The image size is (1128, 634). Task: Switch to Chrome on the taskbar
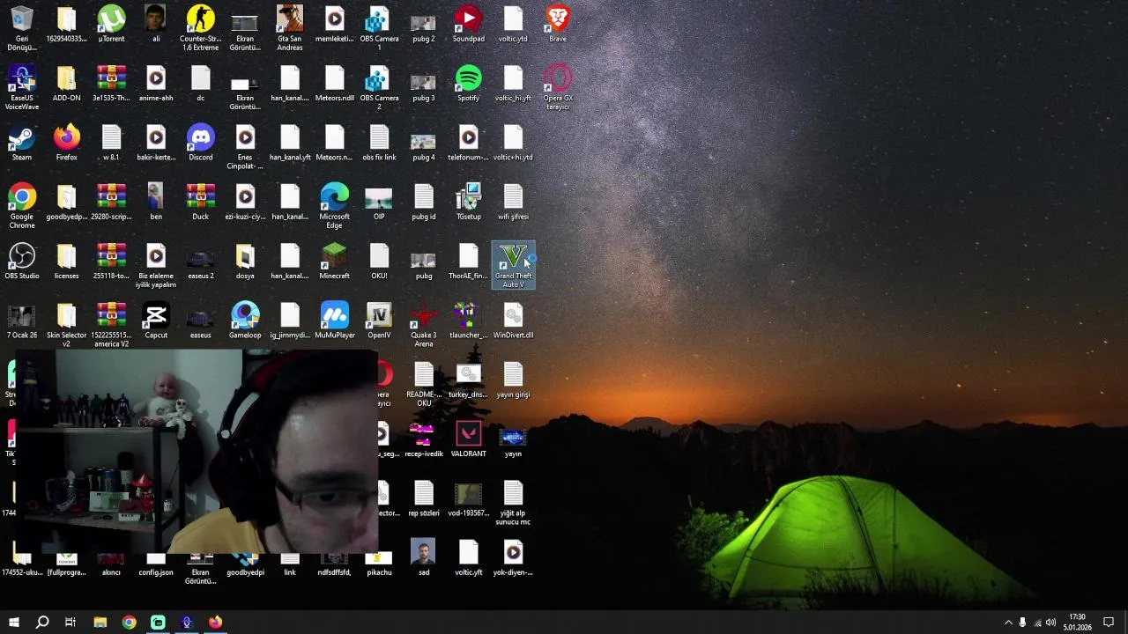point(129,623)
